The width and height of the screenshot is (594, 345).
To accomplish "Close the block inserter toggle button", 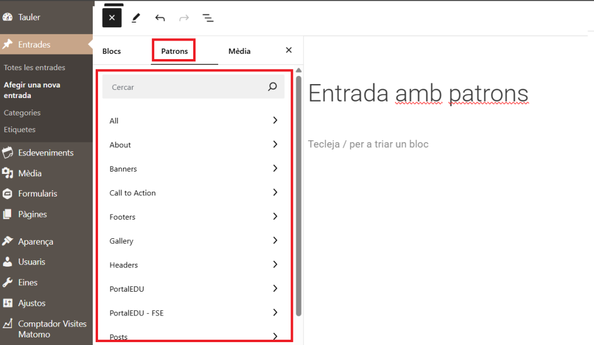I will [112, 18].
